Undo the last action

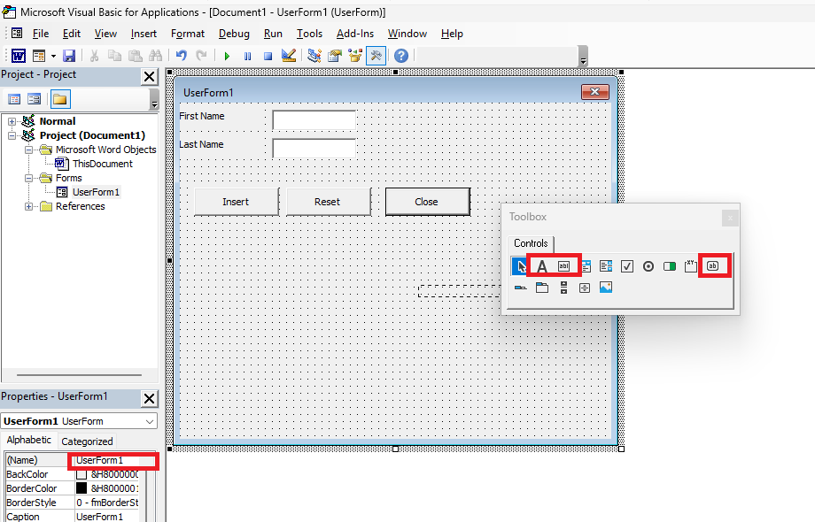182,56
